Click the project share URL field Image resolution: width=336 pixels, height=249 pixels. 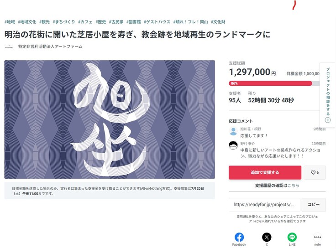(x=264, y=205)
